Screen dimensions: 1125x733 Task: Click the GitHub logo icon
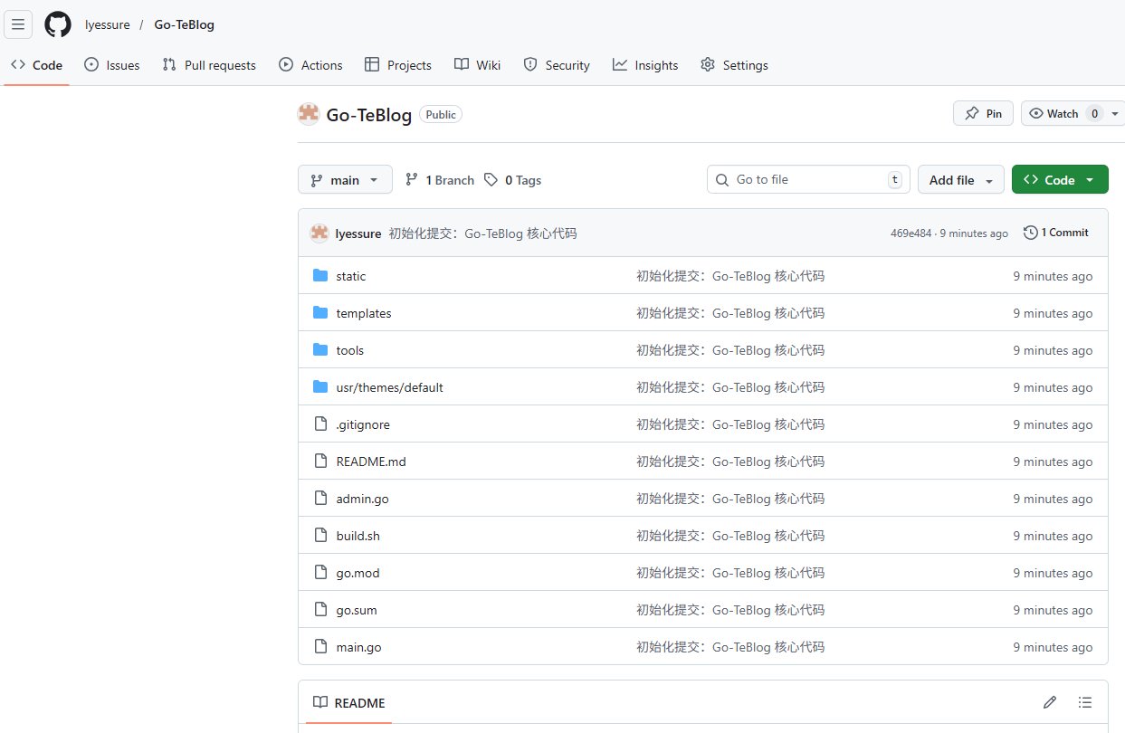coord(58,24)
